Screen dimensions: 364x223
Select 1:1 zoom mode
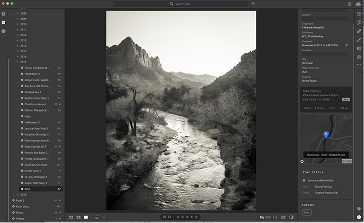coord(275,217)
